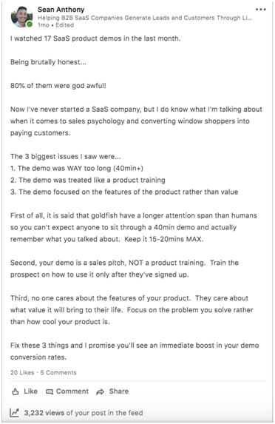Click the speech bubble Comment icon
This screenshot has height=424, width=275.
50,392
